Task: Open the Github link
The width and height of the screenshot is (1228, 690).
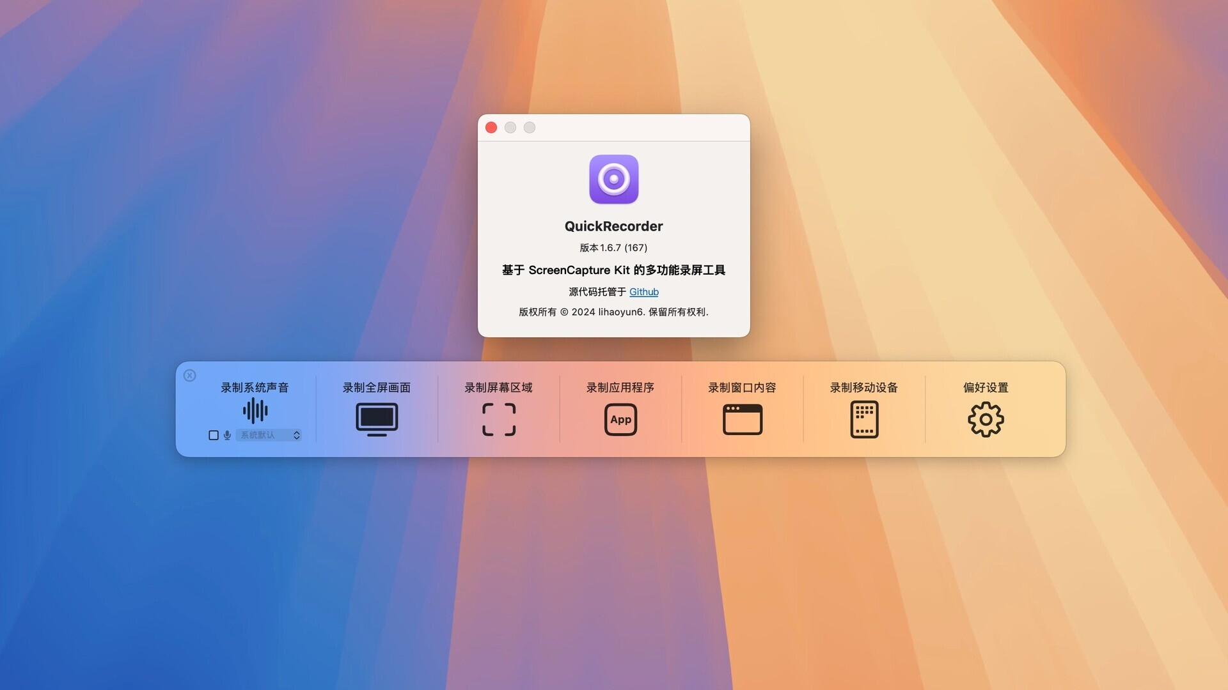Action: pyautogui.click(x=644, y=292)
